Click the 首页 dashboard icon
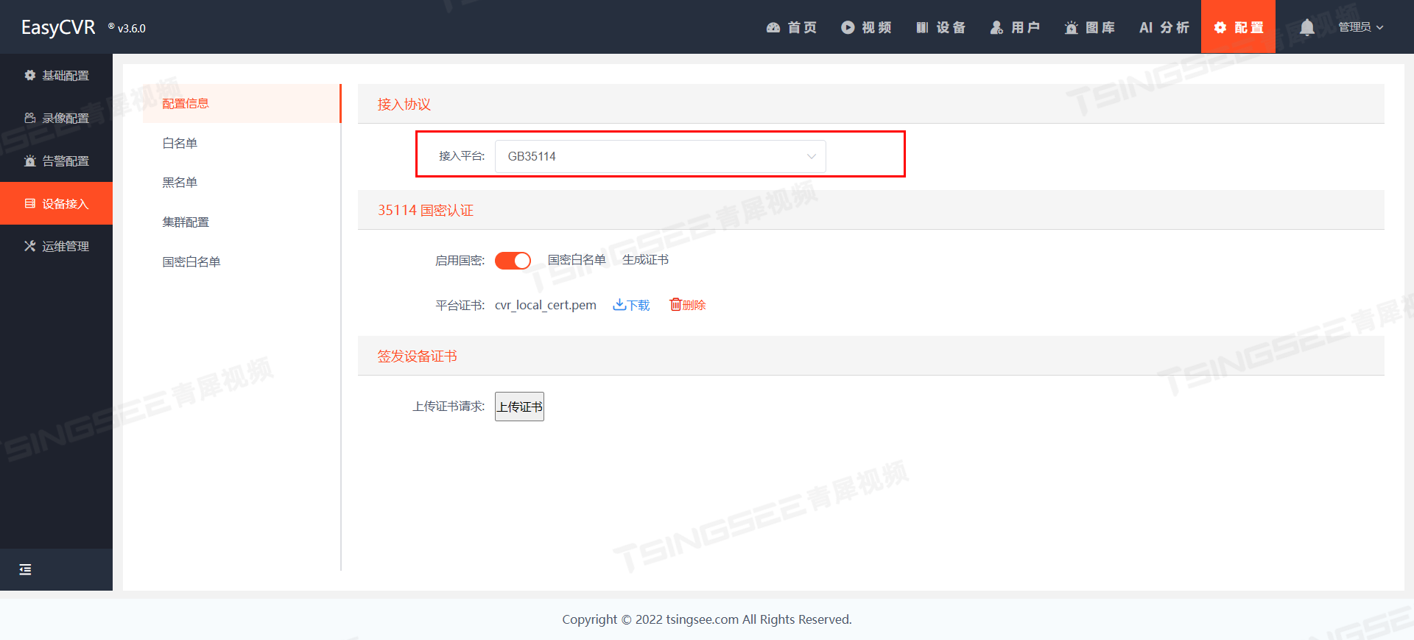This screenshot has width=1414, height=640. tap(773, 27)
